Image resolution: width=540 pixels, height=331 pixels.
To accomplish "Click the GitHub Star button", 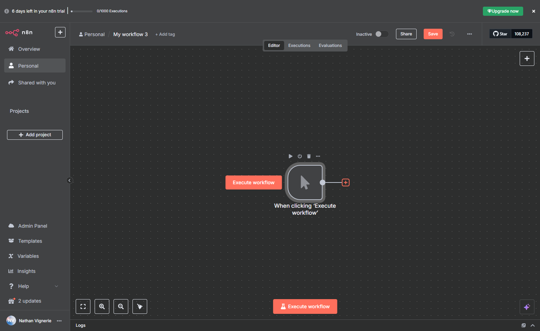I will pyautogui.click(x=500, y=34).
